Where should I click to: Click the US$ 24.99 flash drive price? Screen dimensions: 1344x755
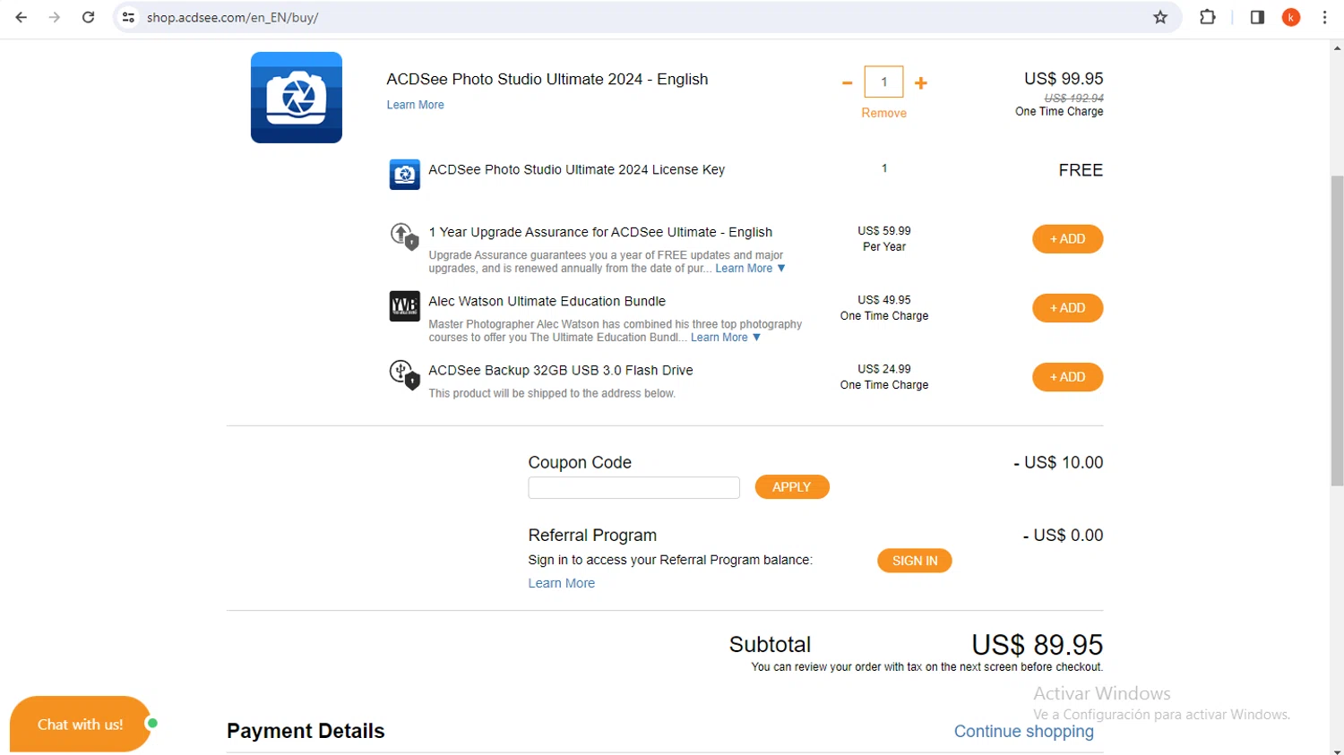884,369
